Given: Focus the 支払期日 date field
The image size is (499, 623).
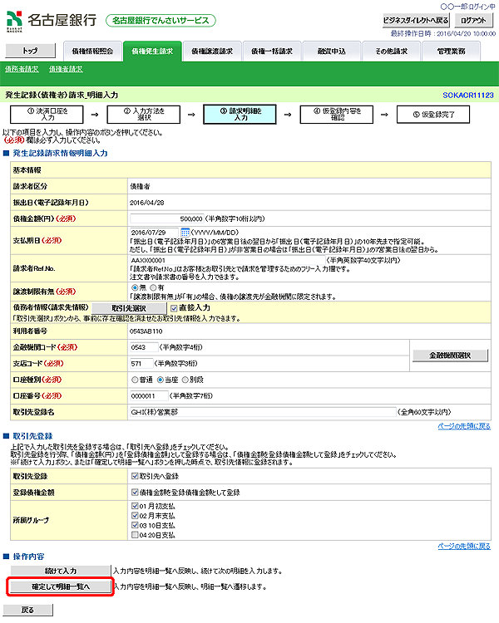Looking at the screenshot, I should click(x=154, y=233).
